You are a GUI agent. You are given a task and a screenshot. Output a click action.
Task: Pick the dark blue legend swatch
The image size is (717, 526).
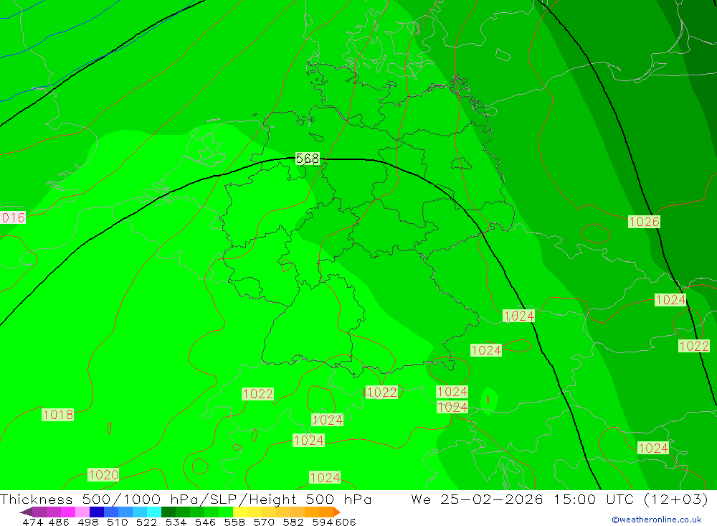point(97,512)
